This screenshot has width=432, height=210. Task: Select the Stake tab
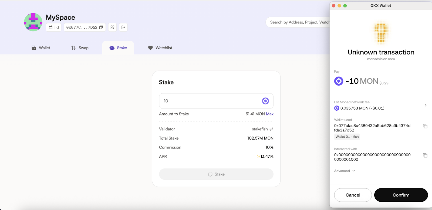point(118,48)
